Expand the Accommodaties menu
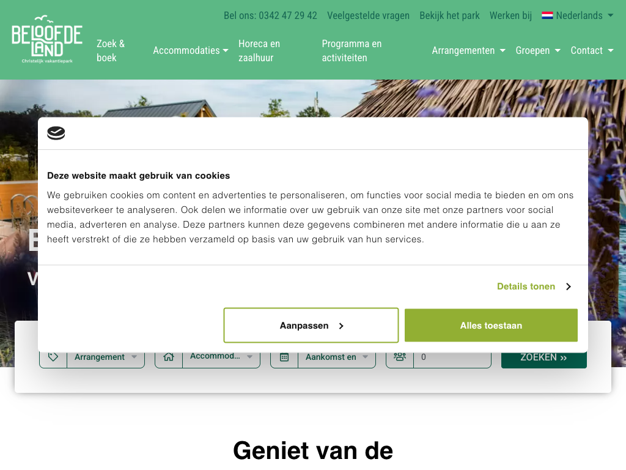 (x=191, y=51)
